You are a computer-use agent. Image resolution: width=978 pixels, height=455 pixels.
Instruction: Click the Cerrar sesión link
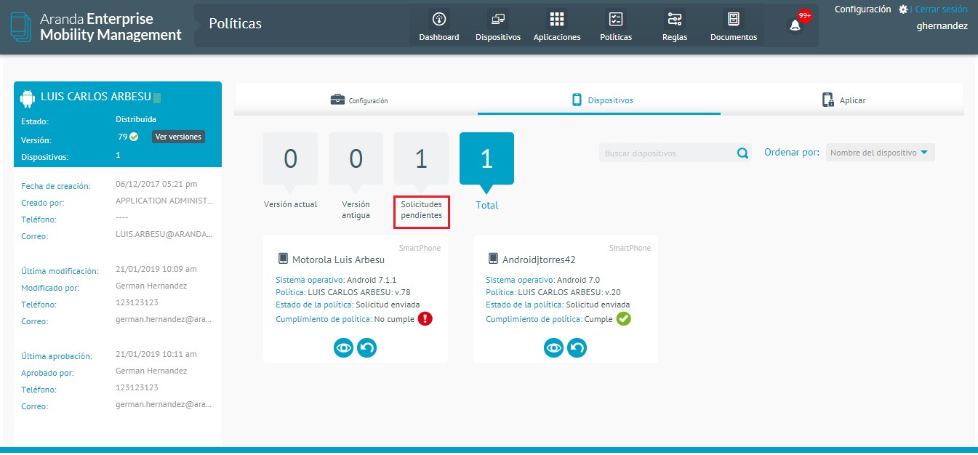click(x=941, y=9)
